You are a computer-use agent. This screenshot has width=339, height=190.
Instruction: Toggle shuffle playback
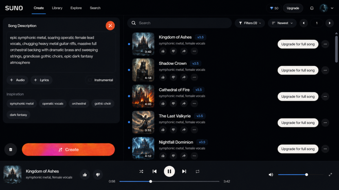141,171
